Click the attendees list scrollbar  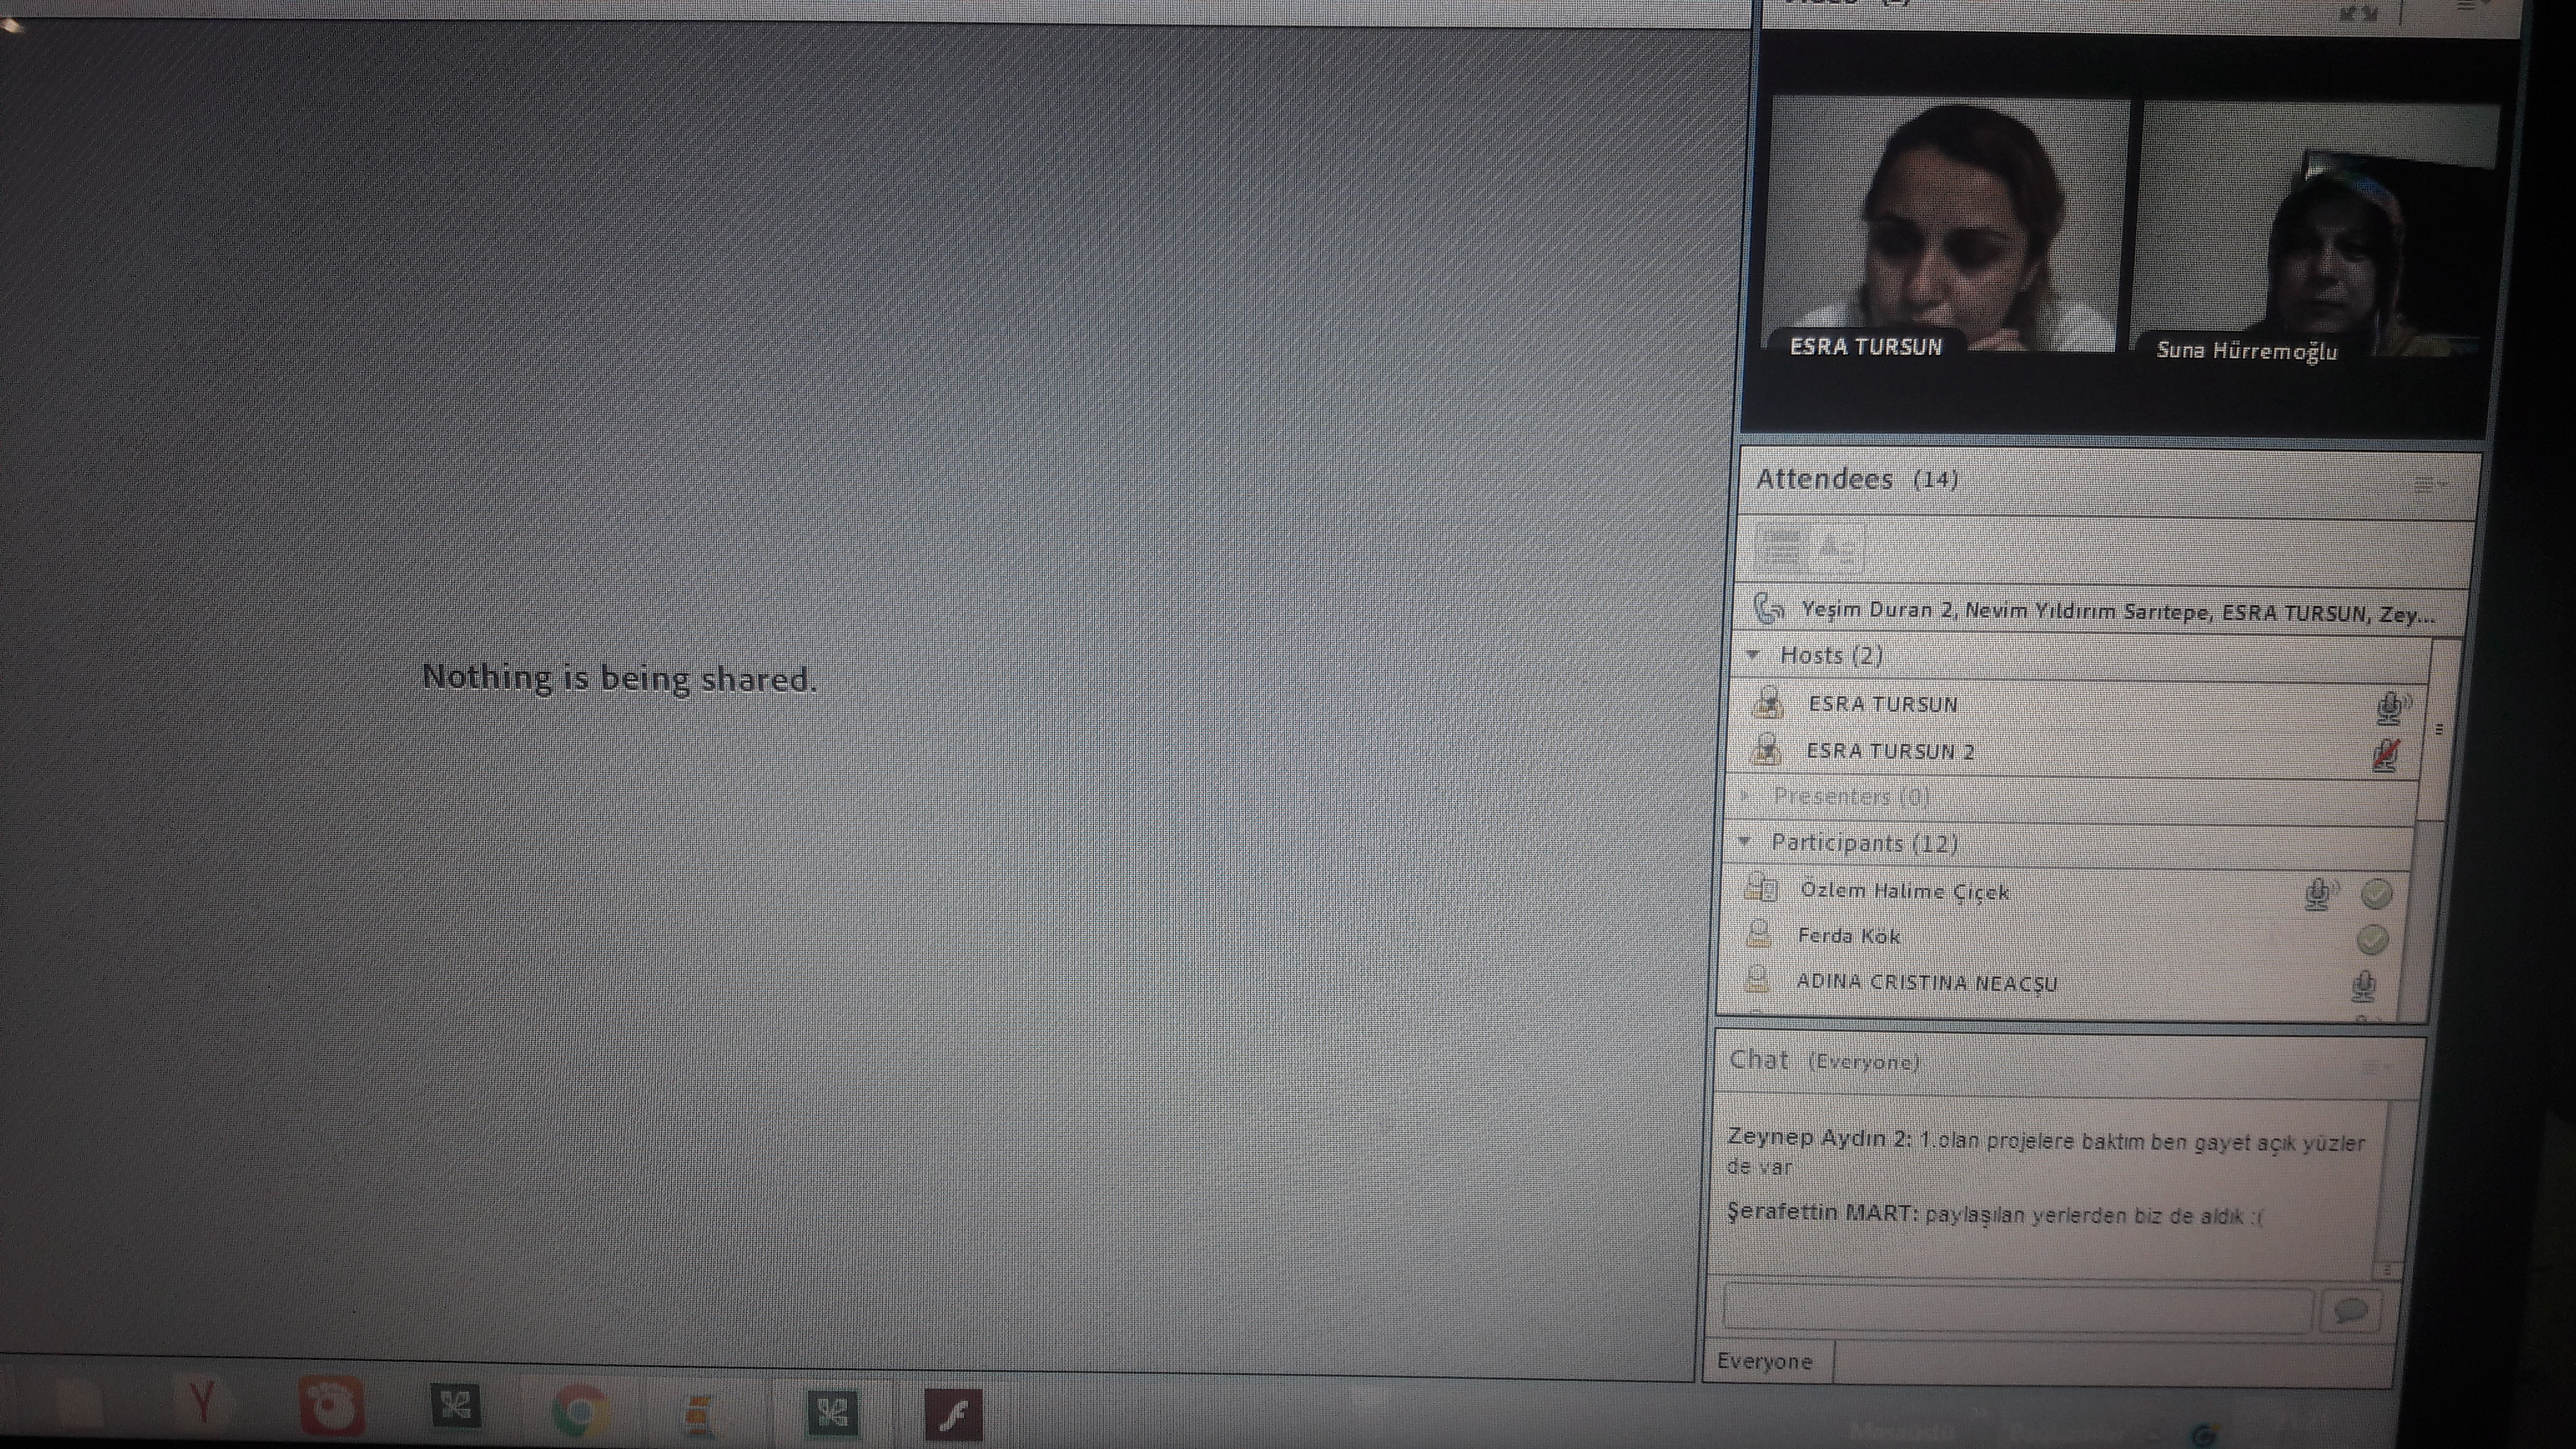click(2438, 729)
